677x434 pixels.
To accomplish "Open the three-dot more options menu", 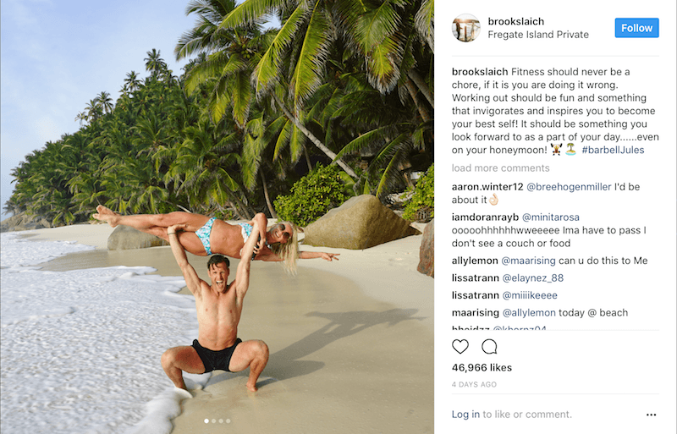I will tap(651, 415).
